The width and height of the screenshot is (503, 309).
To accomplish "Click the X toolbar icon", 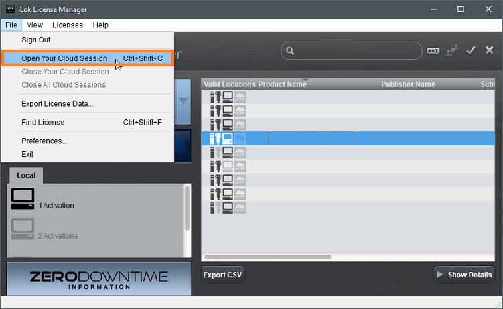I will pos(489,50).
